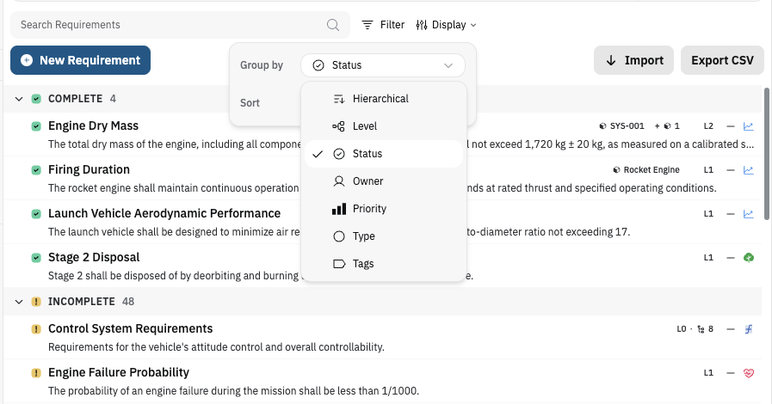Screen dimensions: 772x404
Task: Click the Display sliders icon
Action: tap(422, 25)
